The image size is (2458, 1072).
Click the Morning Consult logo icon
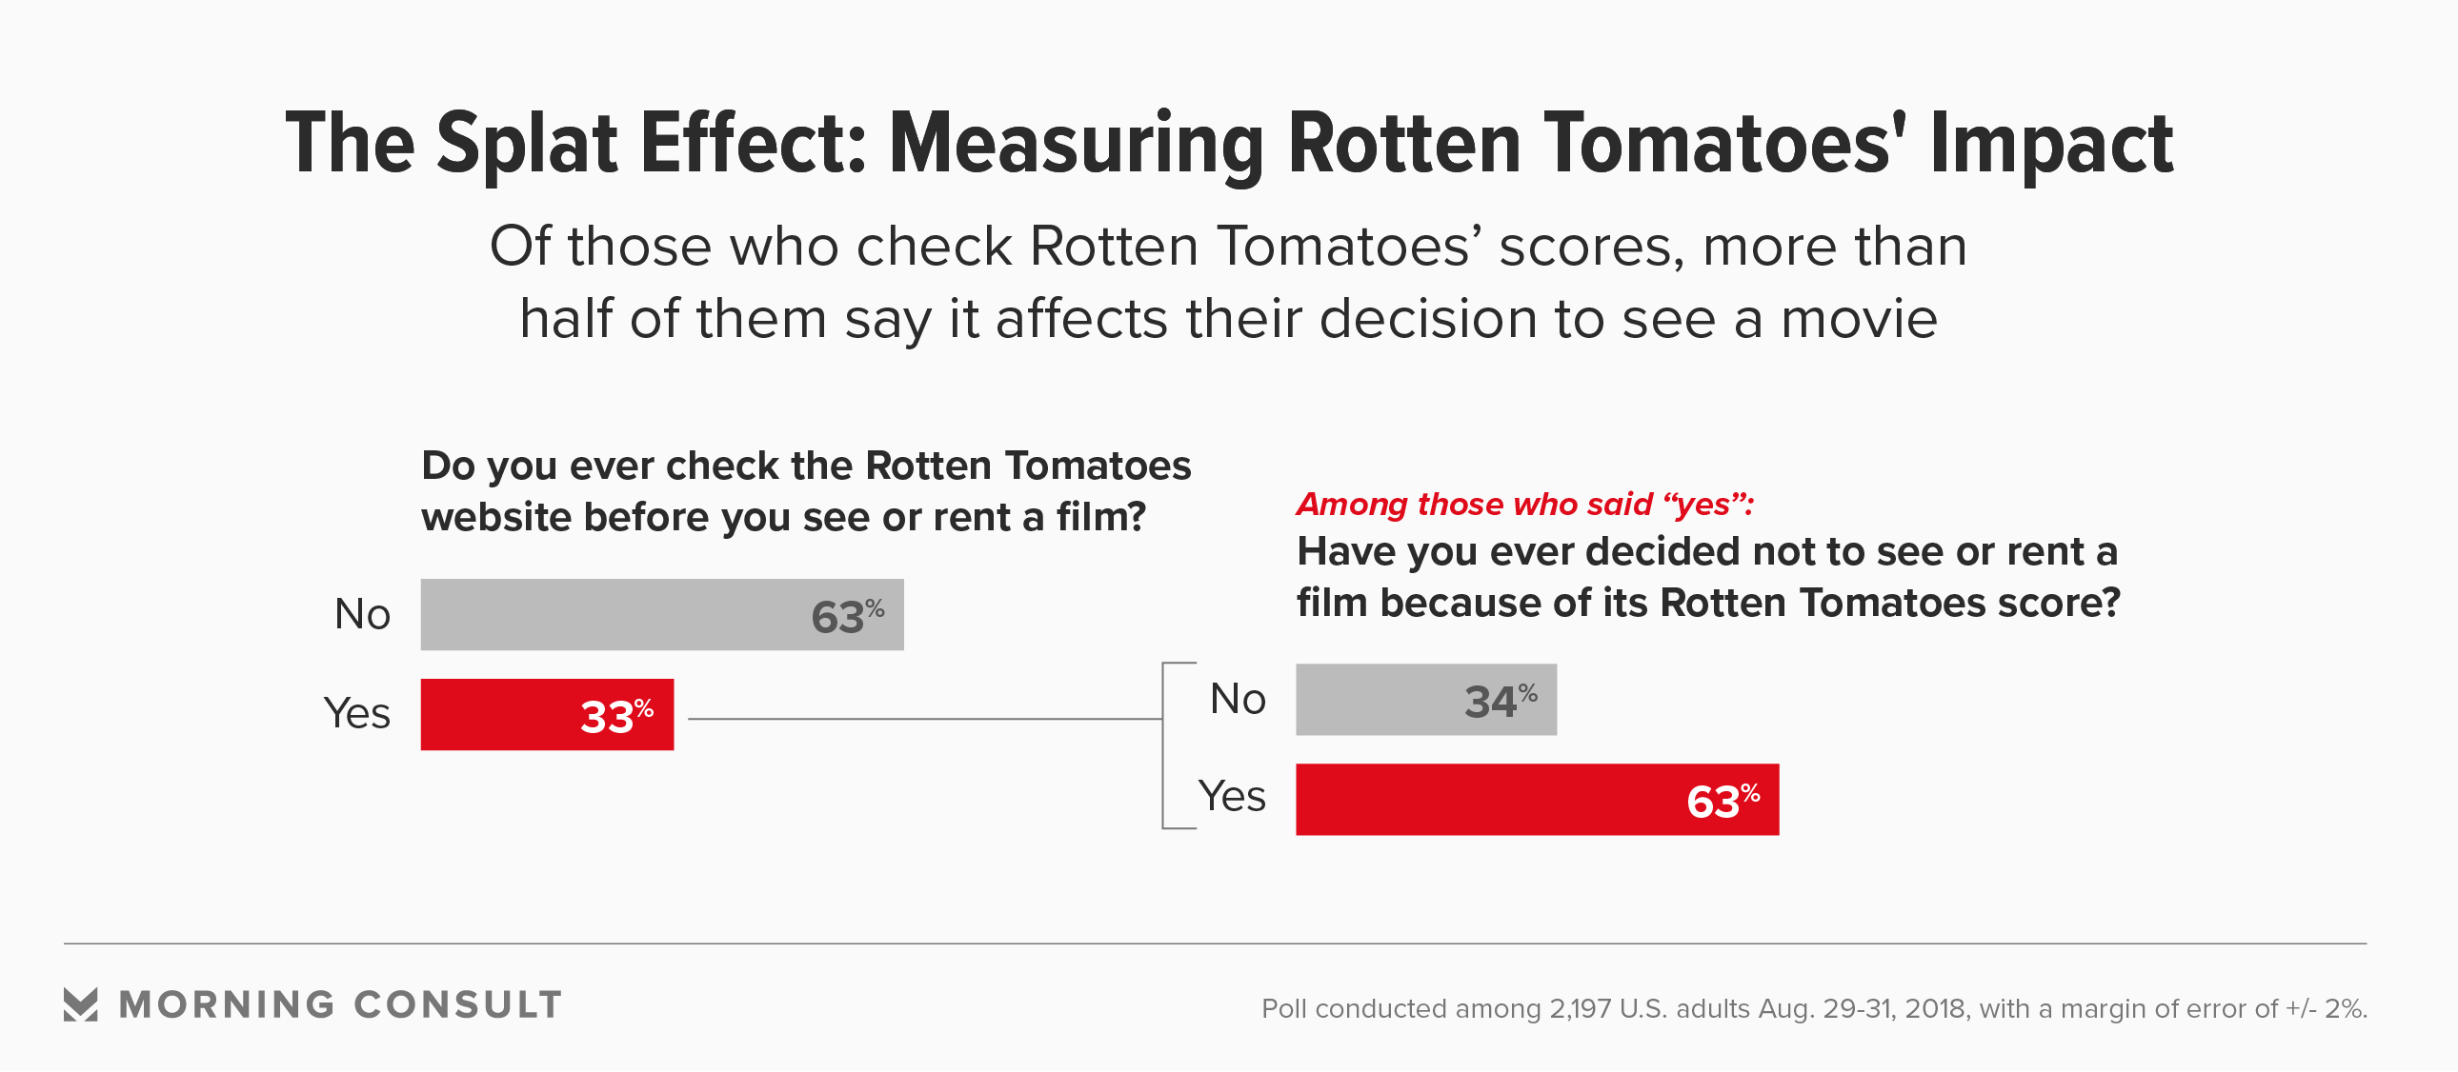click(80, 1004)
